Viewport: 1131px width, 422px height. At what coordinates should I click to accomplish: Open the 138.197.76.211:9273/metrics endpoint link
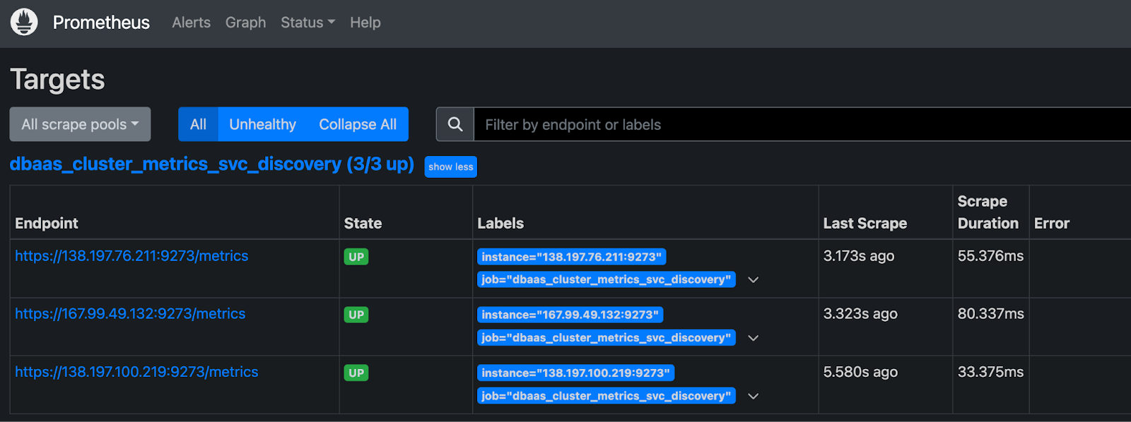(131, 256)
